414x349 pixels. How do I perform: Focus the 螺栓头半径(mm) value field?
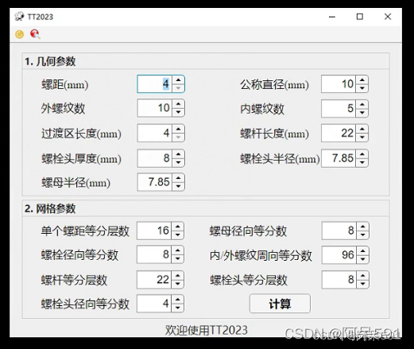[339, 158]
